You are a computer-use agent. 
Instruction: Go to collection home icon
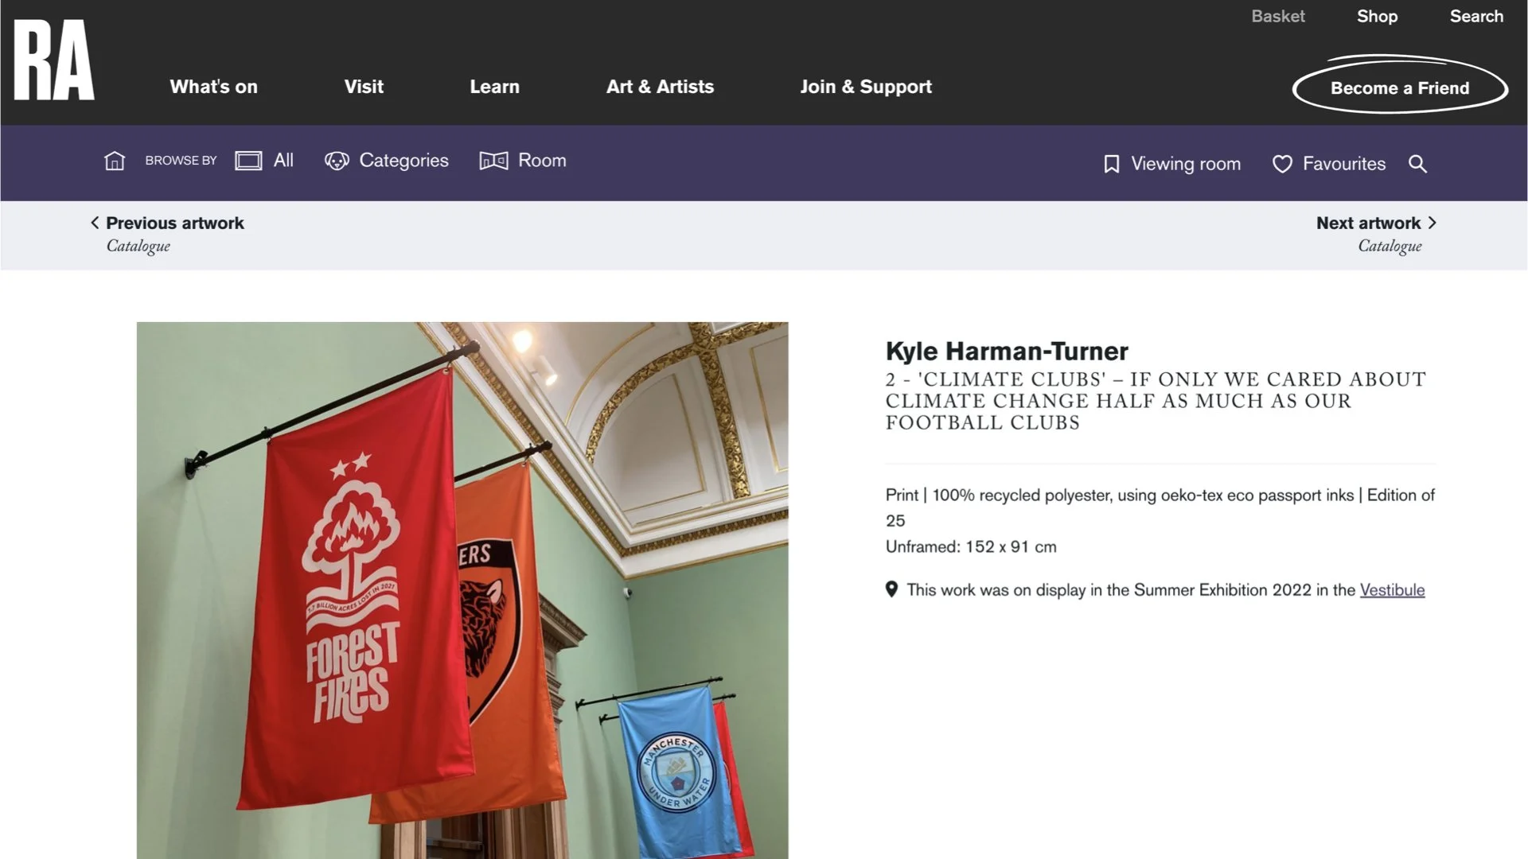[x=115, y=161]
